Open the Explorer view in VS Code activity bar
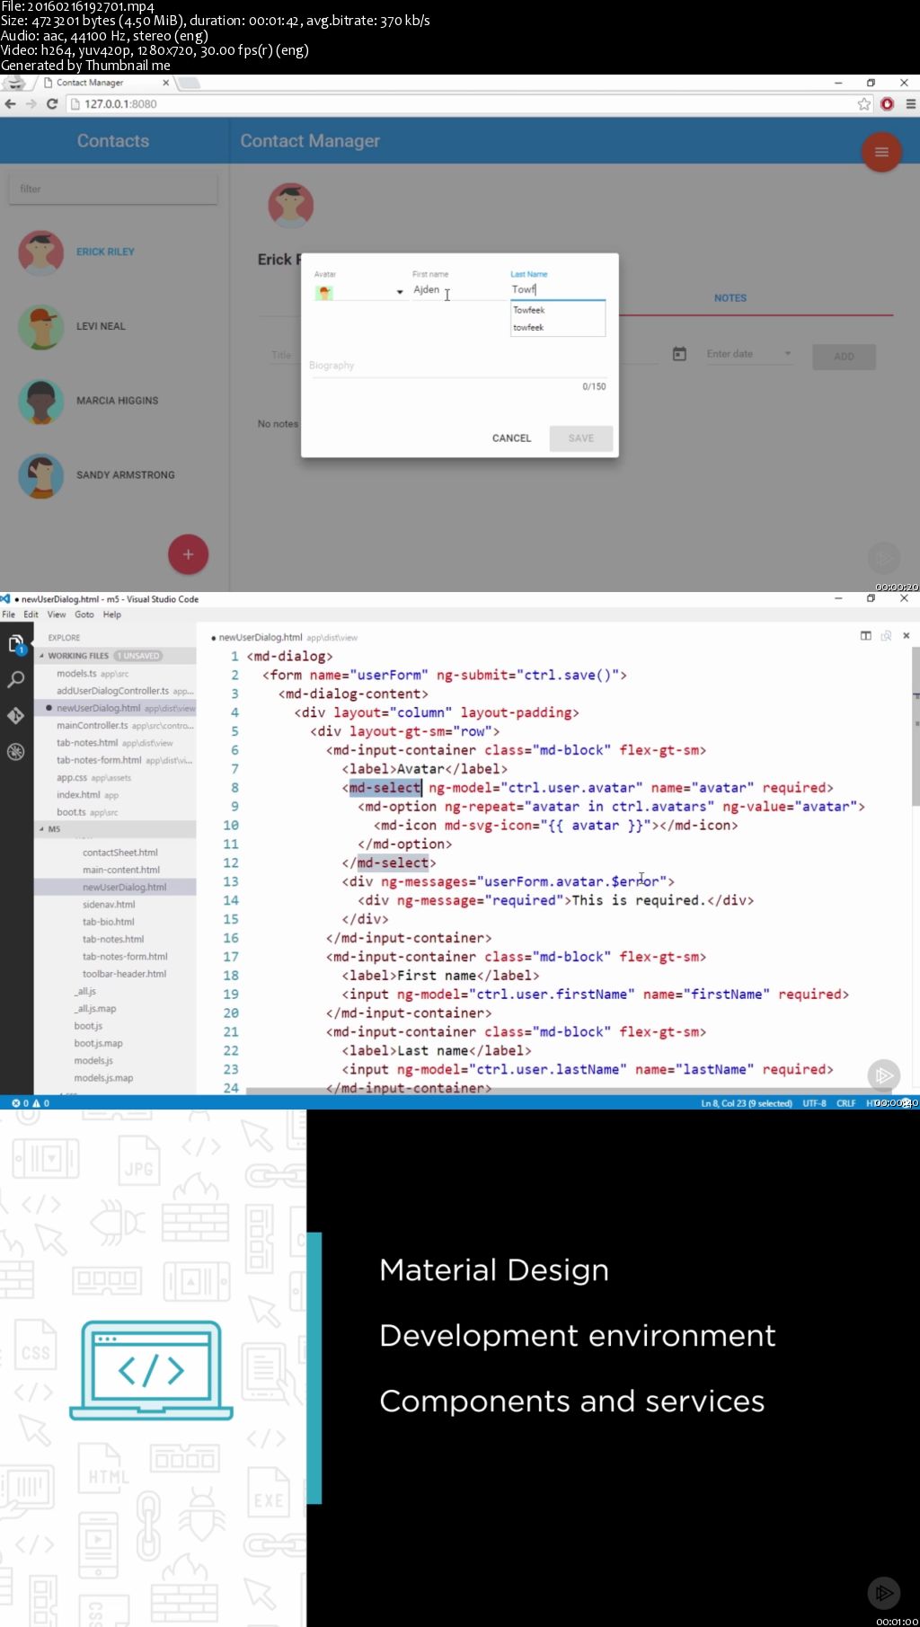 coord(16,644)
